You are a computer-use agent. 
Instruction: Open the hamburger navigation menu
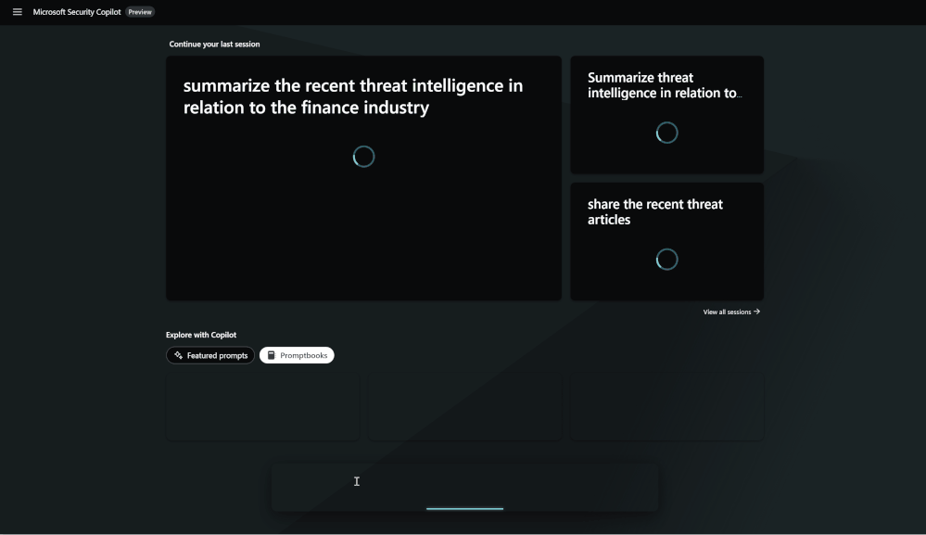click(x=17, y=12)
